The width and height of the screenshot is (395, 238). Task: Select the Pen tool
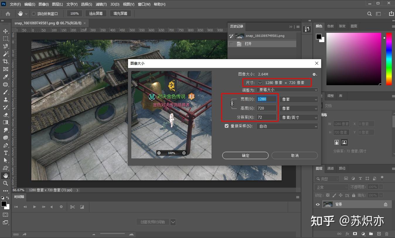[6, 145]
